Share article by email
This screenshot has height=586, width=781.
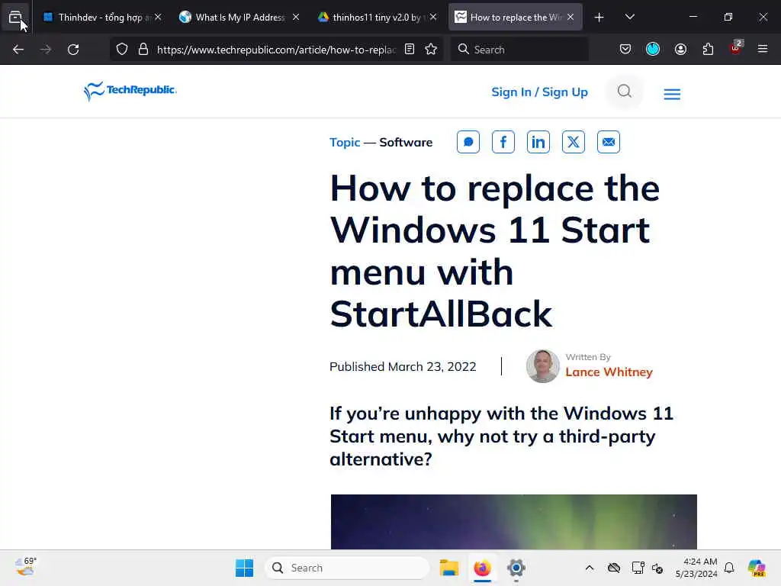point(609,142)
